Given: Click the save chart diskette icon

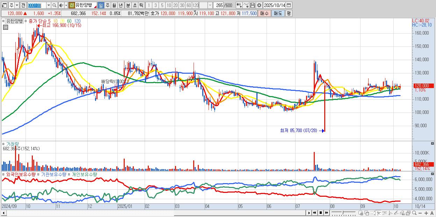Looking at the screenshot, I should (x=252, y=5).
